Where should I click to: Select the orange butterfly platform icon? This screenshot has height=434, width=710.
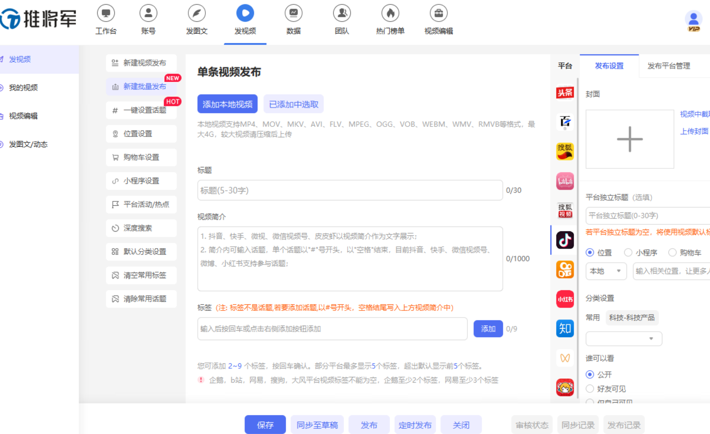tap(565, 358)
